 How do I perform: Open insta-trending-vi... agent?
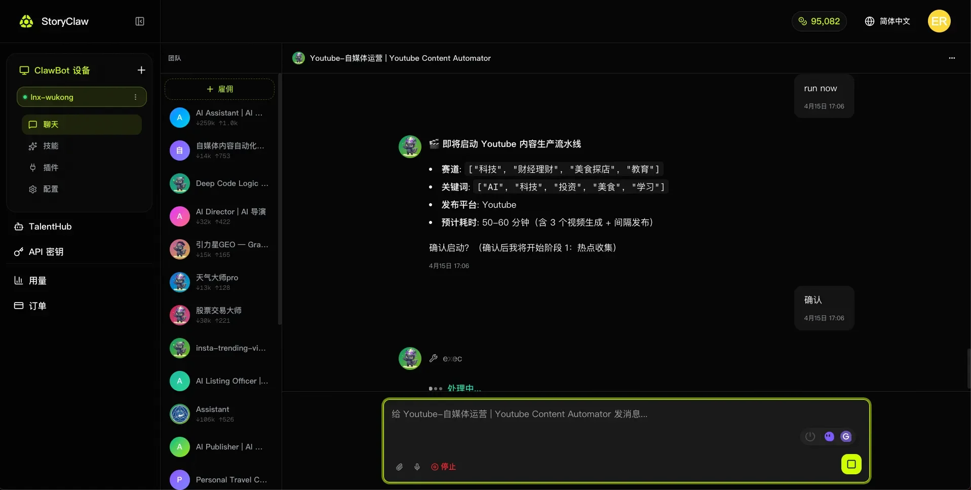(219, 348)
